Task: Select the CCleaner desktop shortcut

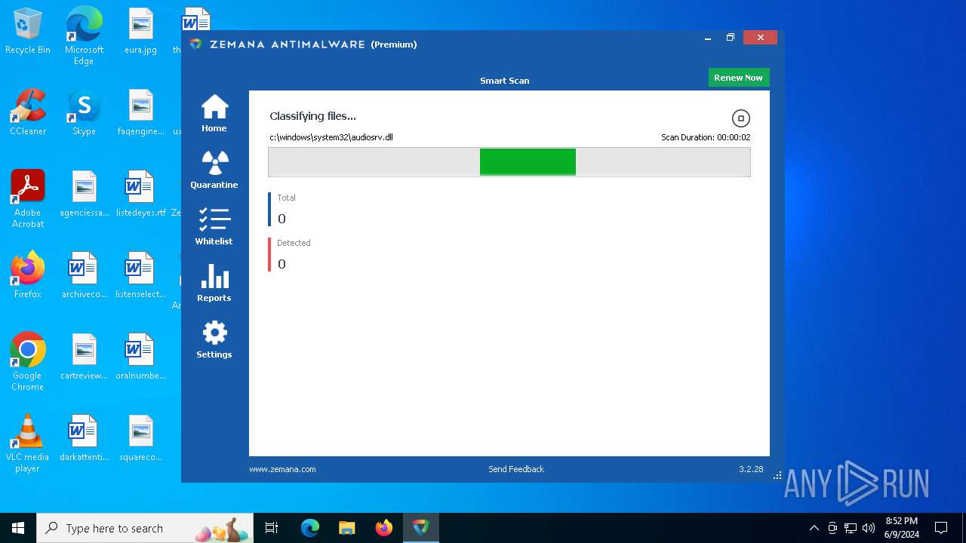Action: [x=28, y=113]
